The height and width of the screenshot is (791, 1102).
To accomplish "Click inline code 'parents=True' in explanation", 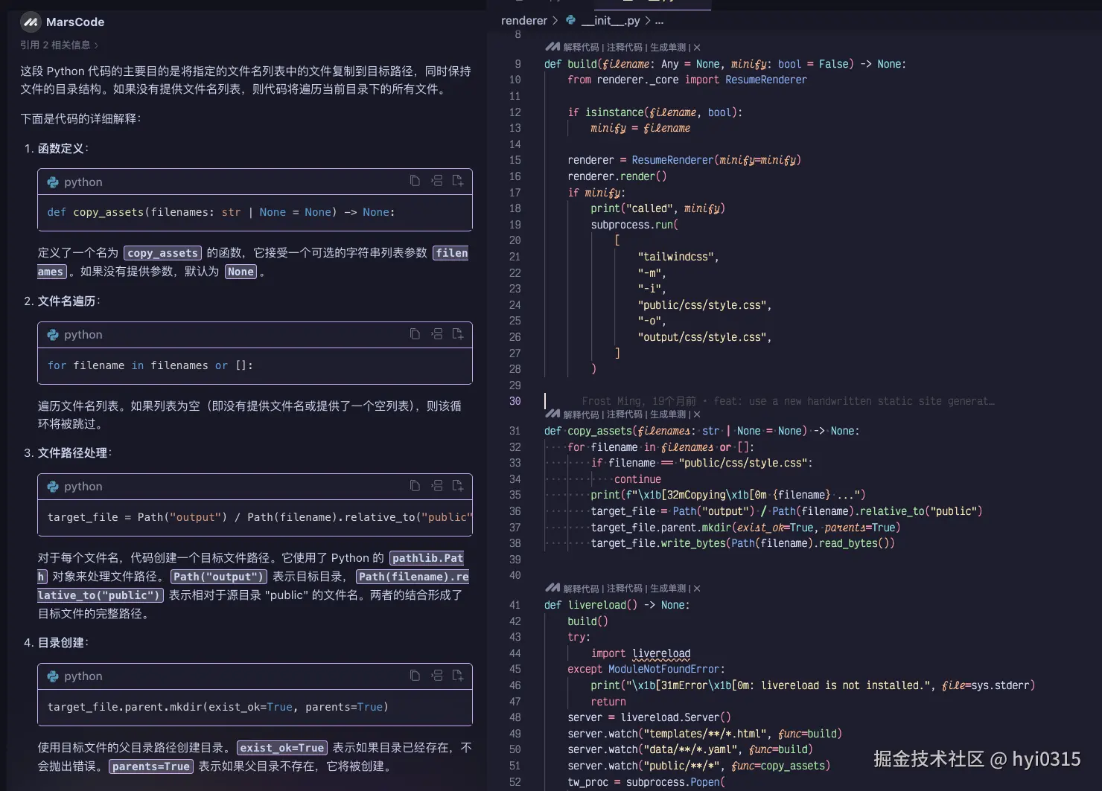I will pyautogui.click(x=151, y=766).
